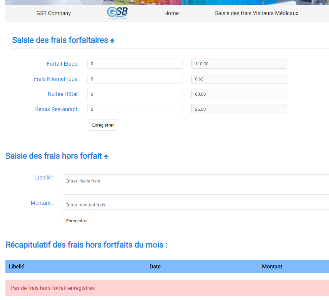Click the 0,62 kilometric rate field
Screen dimensions: 329x300
239,79
